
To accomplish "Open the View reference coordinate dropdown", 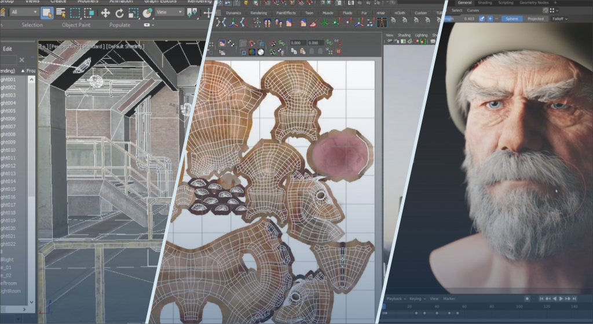I will tap(169, 12).
